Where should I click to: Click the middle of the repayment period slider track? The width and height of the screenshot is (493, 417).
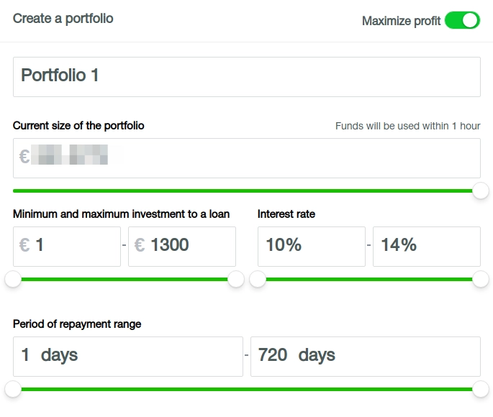(246, 390)
